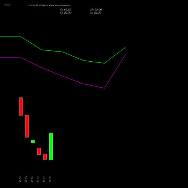Click the close value C: 67.85
The height and width of the screenshot is (188, 188).
tap(66, 10)
